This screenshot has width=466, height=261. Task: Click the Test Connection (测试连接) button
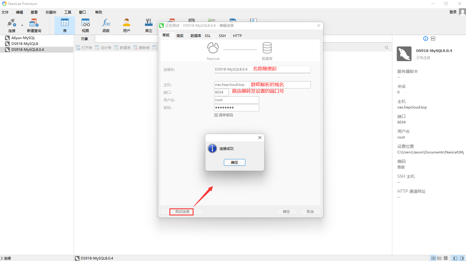coord(182,212)
